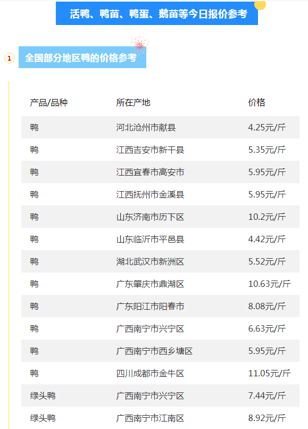The height and width of the screenshot is (429, 308).
Task: Click the yellow circled number 1 icon
Action: coord(10,58)
